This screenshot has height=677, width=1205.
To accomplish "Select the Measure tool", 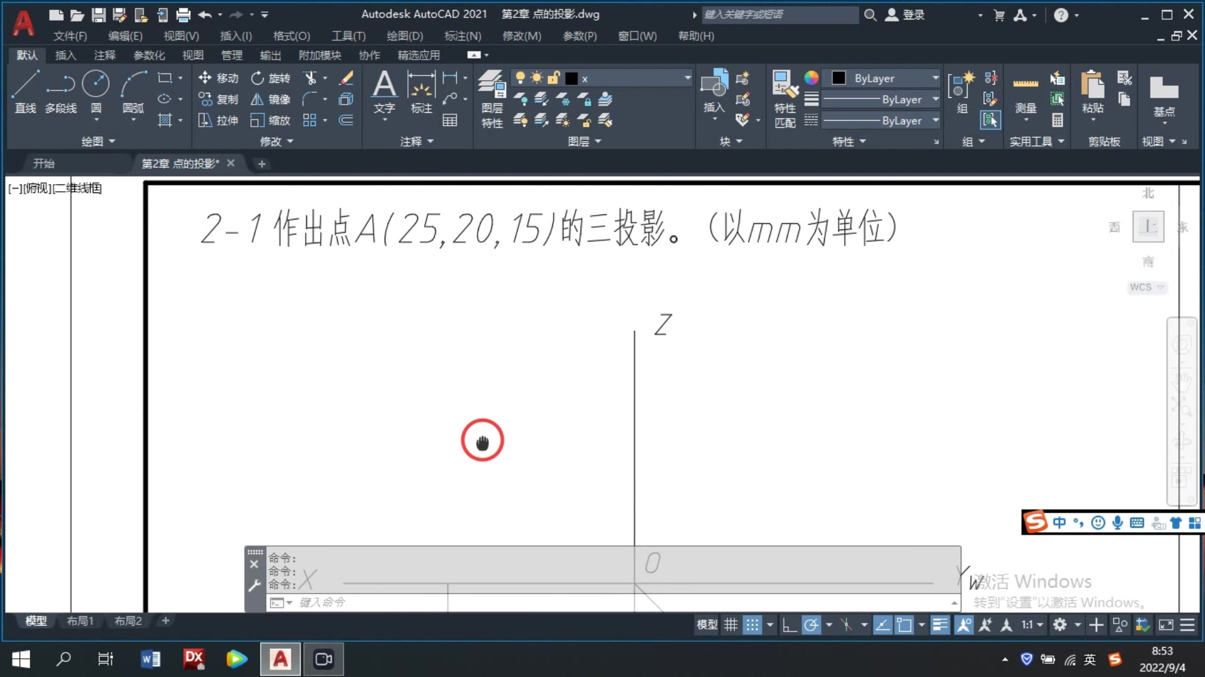I will point(1025,82).
